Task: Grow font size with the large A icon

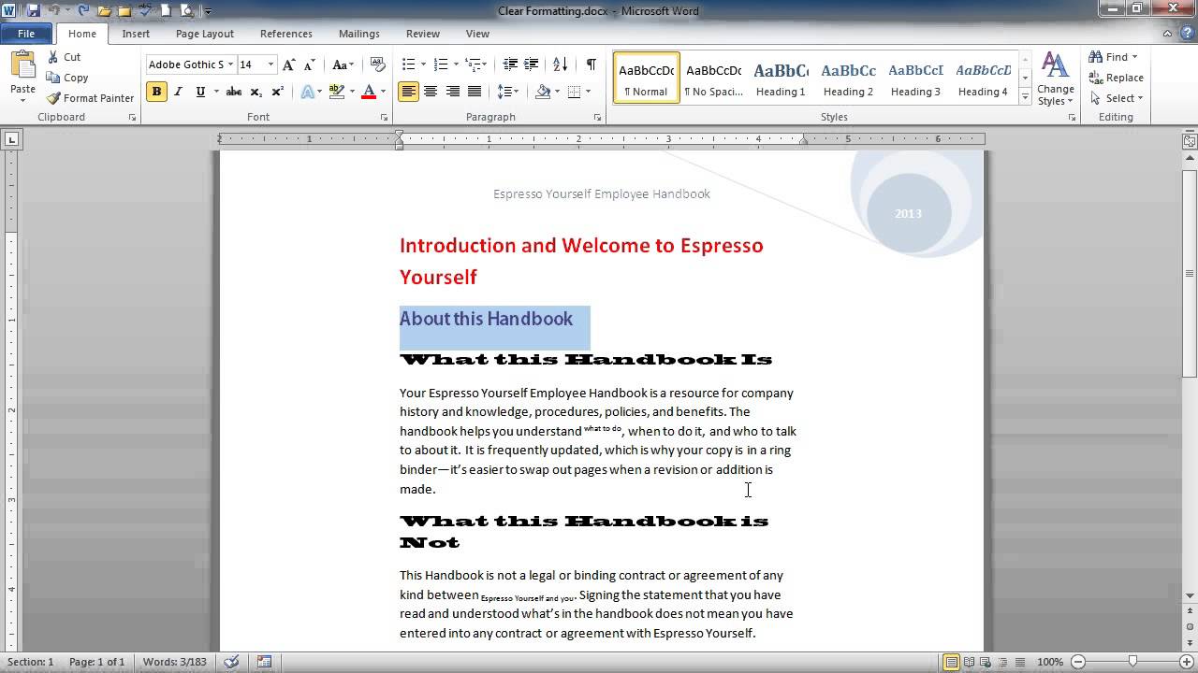Action: click(288, 64)
